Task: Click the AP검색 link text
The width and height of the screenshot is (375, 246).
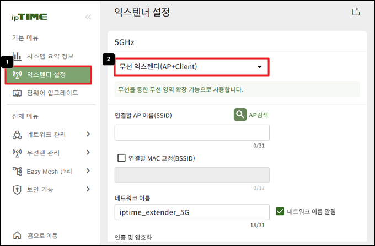Action: pos(258,115)
